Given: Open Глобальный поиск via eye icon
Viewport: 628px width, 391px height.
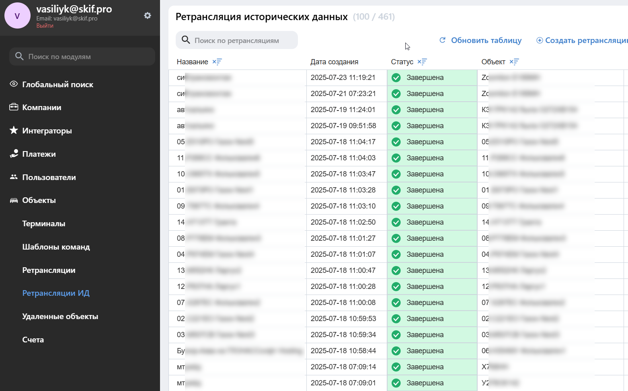Looking at the screenshot, I should [14, 84].
